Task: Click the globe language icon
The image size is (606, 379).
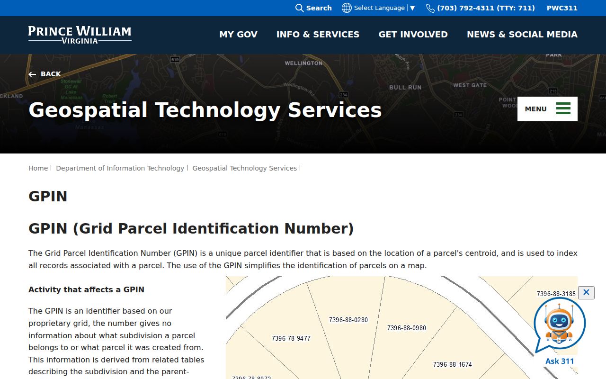Action: [x=347, y=8]
